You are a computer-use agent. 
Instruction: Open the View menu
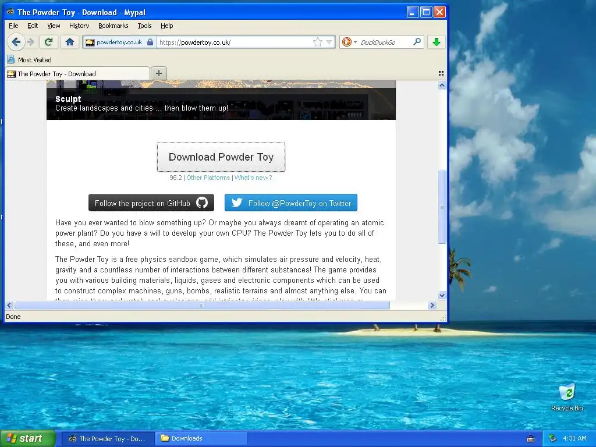(x=54, y=26)
